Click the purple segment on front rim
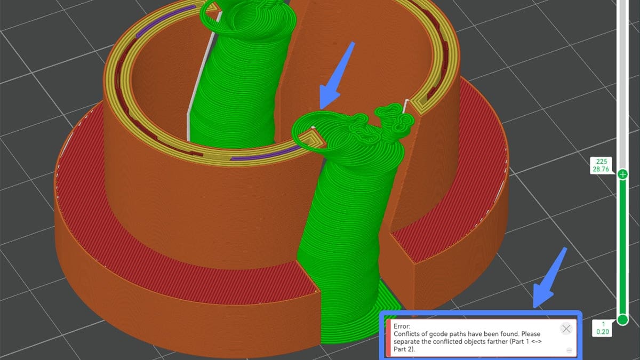This screenshot has height=360, width=640. click(x=267, y=155)
